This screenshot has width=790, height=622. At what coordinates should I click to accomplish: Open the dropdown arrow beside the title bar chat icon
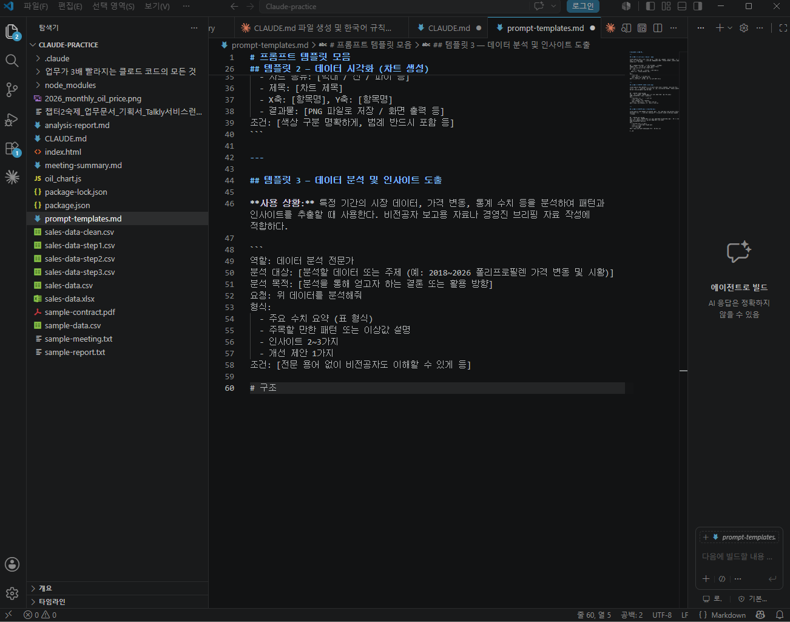[x=553, y=6]
